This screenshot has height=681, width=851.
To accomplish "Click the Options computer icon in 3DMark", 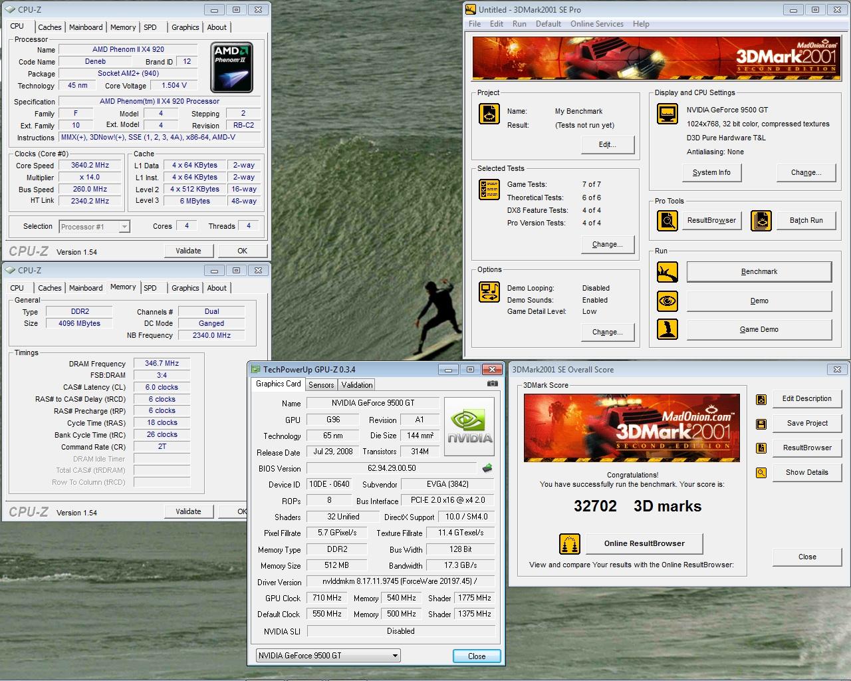I will click(x=489, y=292).
